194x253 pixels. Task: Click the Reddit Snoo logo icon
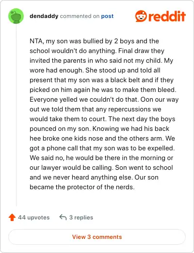(141, 16)
